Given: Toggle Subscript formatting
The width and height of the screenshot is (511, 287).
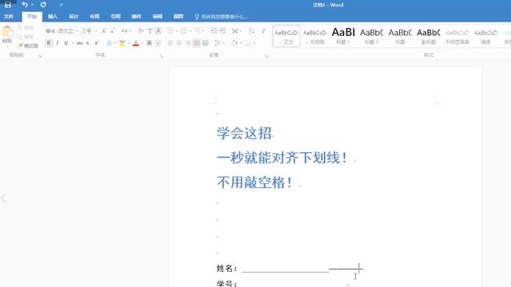Looking at the screenshot, I should (x=88, y=43).
